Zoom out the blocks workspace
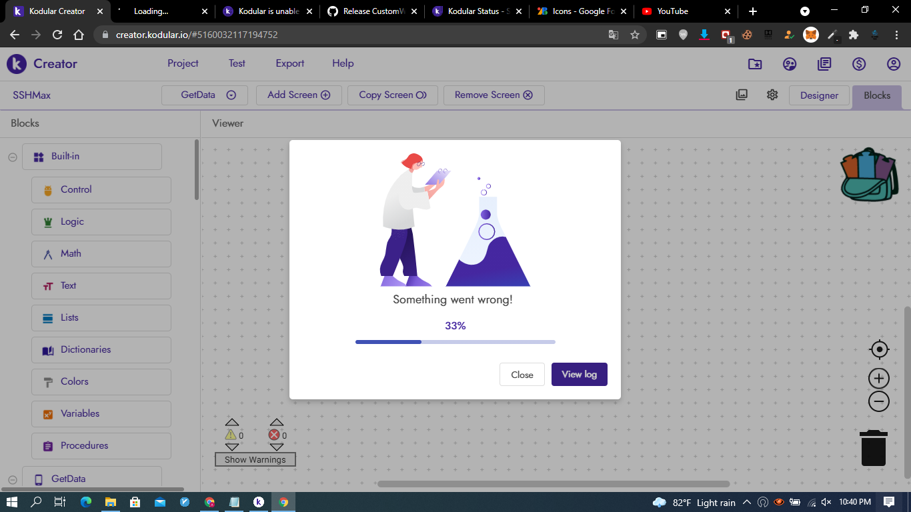This screenshot has height=512, width=911. pos(879,401)
